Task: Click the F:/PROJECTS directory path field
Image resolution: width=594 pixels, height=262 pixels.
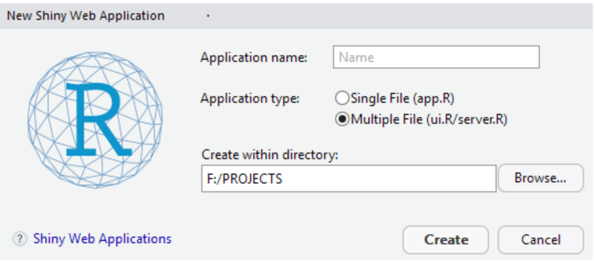Action: (x=348, y=179)
